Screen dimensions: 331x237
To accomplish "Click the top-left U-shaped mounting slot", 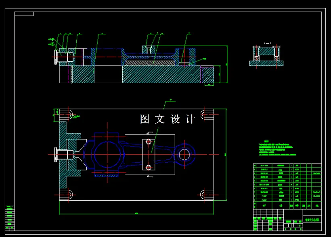I will [x=66, y=115].
